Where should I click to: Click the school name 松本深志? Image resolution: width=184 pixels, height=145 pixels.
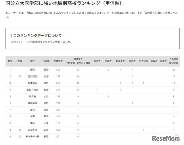[32, 83]
